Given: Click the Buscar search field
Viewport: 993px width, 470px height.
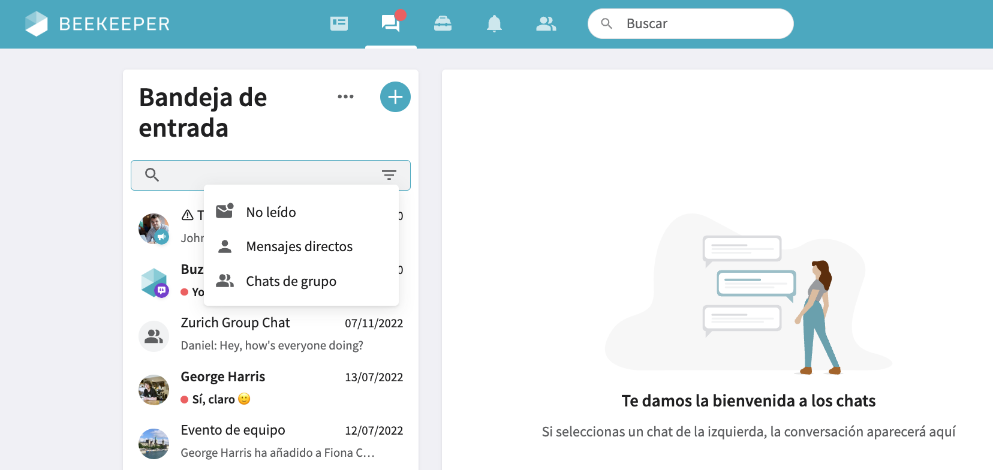Looking at the screenshot, I should (691, 23).
